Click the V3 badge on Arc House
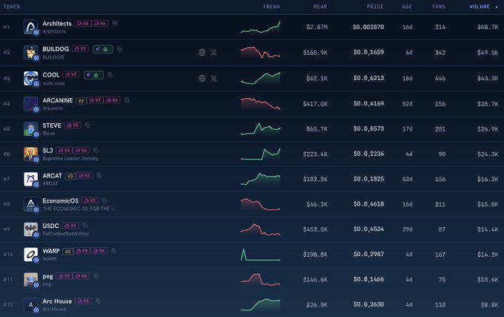 point(83,301)
